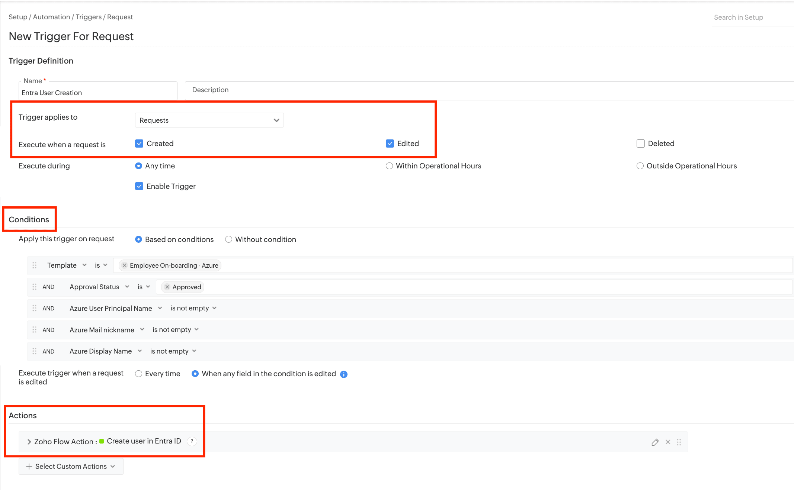Open the Select Custom Actions menu
This screenshot has width=794, height=490.
coord(71,467)
